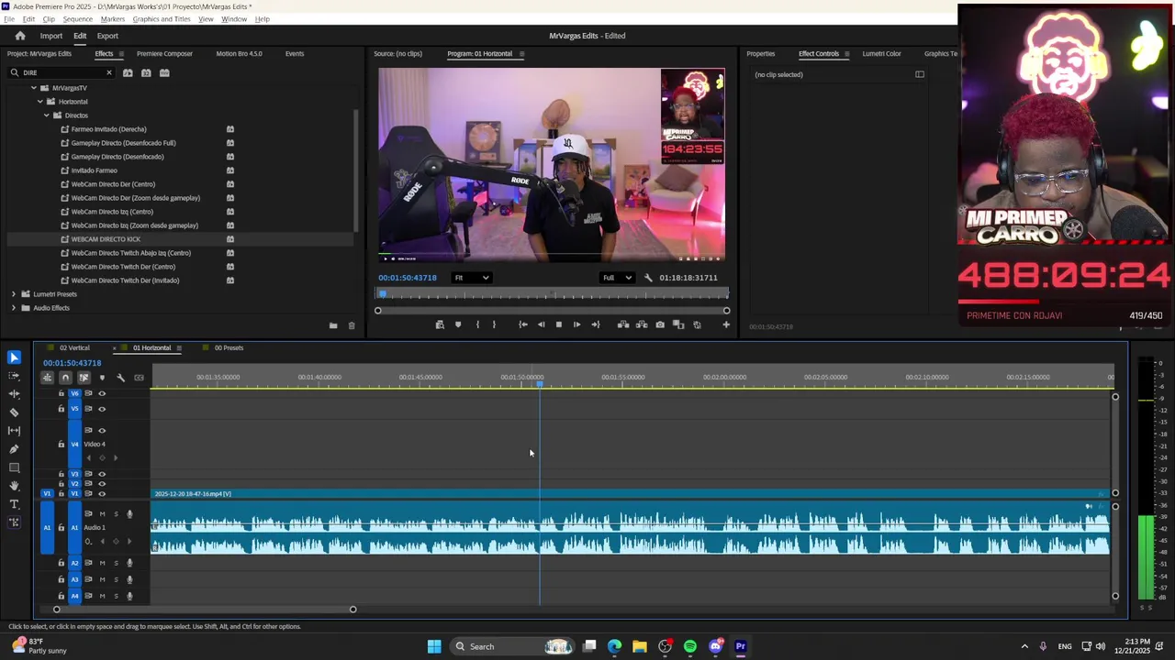Expand Audio Effects folder
The image size is (1175, 660).
click(x=14, y=308)
